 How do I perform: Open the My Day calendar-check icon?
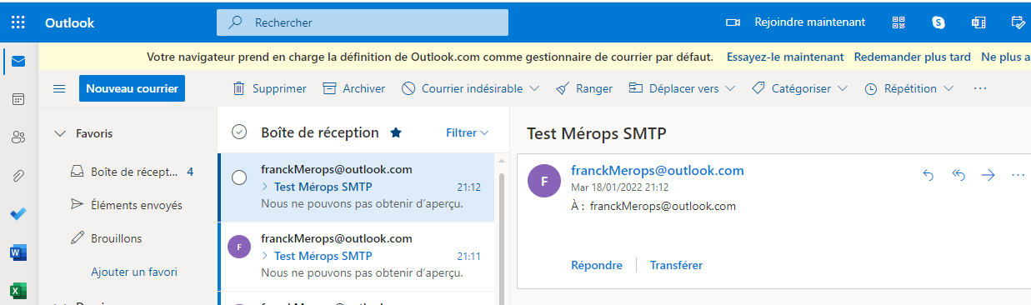[x=1018, y=22]
